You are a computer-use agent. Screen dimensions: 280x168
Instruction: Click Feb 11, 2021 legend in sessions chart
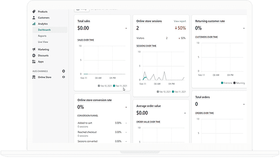179,91
